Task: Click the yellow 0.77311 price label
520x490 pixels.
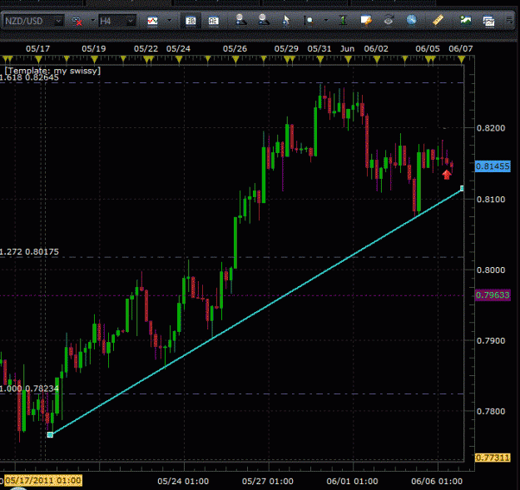Action: 493,458
